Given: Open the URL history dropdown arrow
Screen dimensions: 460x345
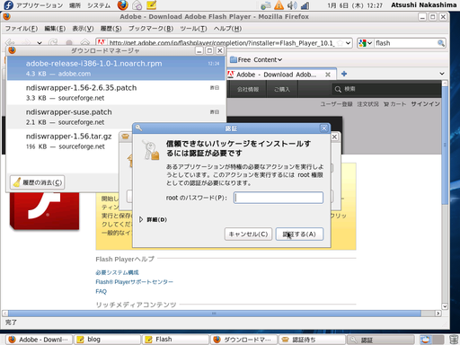Looking at the screenshot, I should pyautogui.click(x=348, y=43).
